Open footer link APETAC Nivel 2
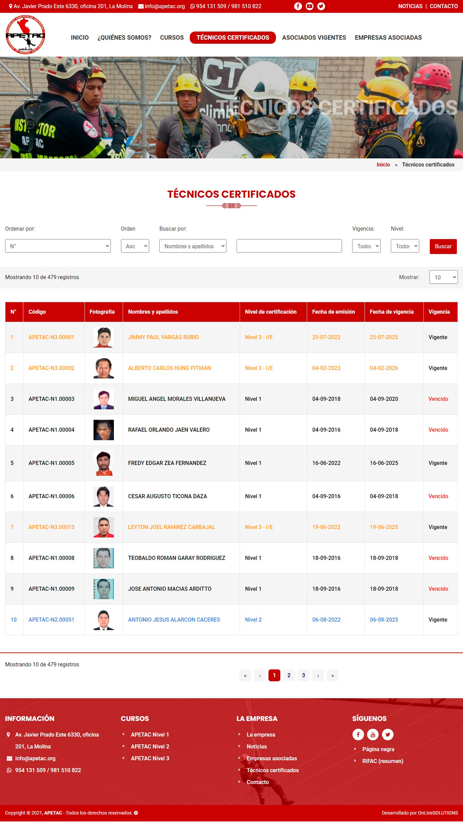 (x=150, y=747)
